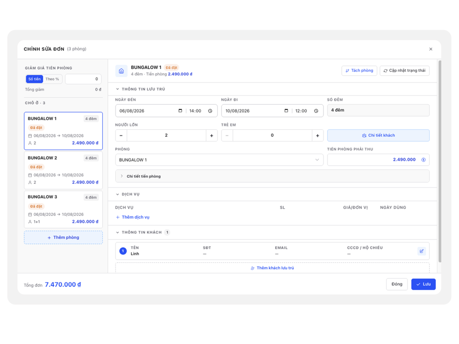Open the Phòng dropdown showing BUNGALOW 1
Image resolution: width=459 pixels, height=344 pixels.
(219, 160)
